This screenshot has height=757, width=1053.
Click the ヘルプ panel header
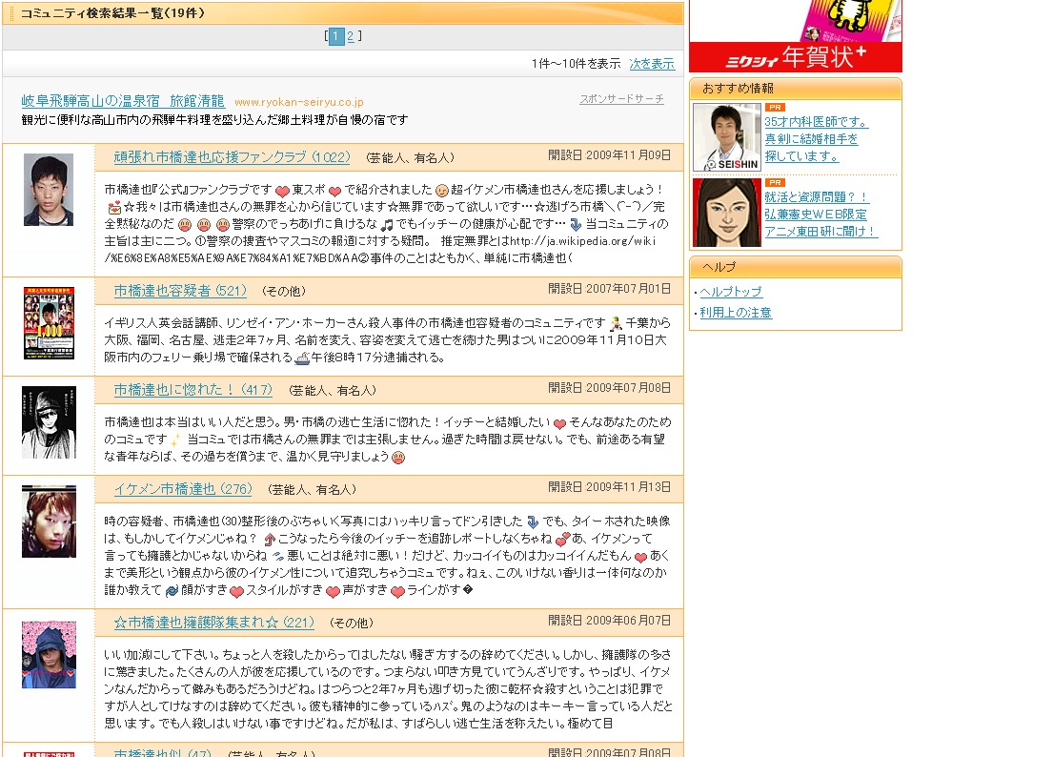tap(795, 267)
